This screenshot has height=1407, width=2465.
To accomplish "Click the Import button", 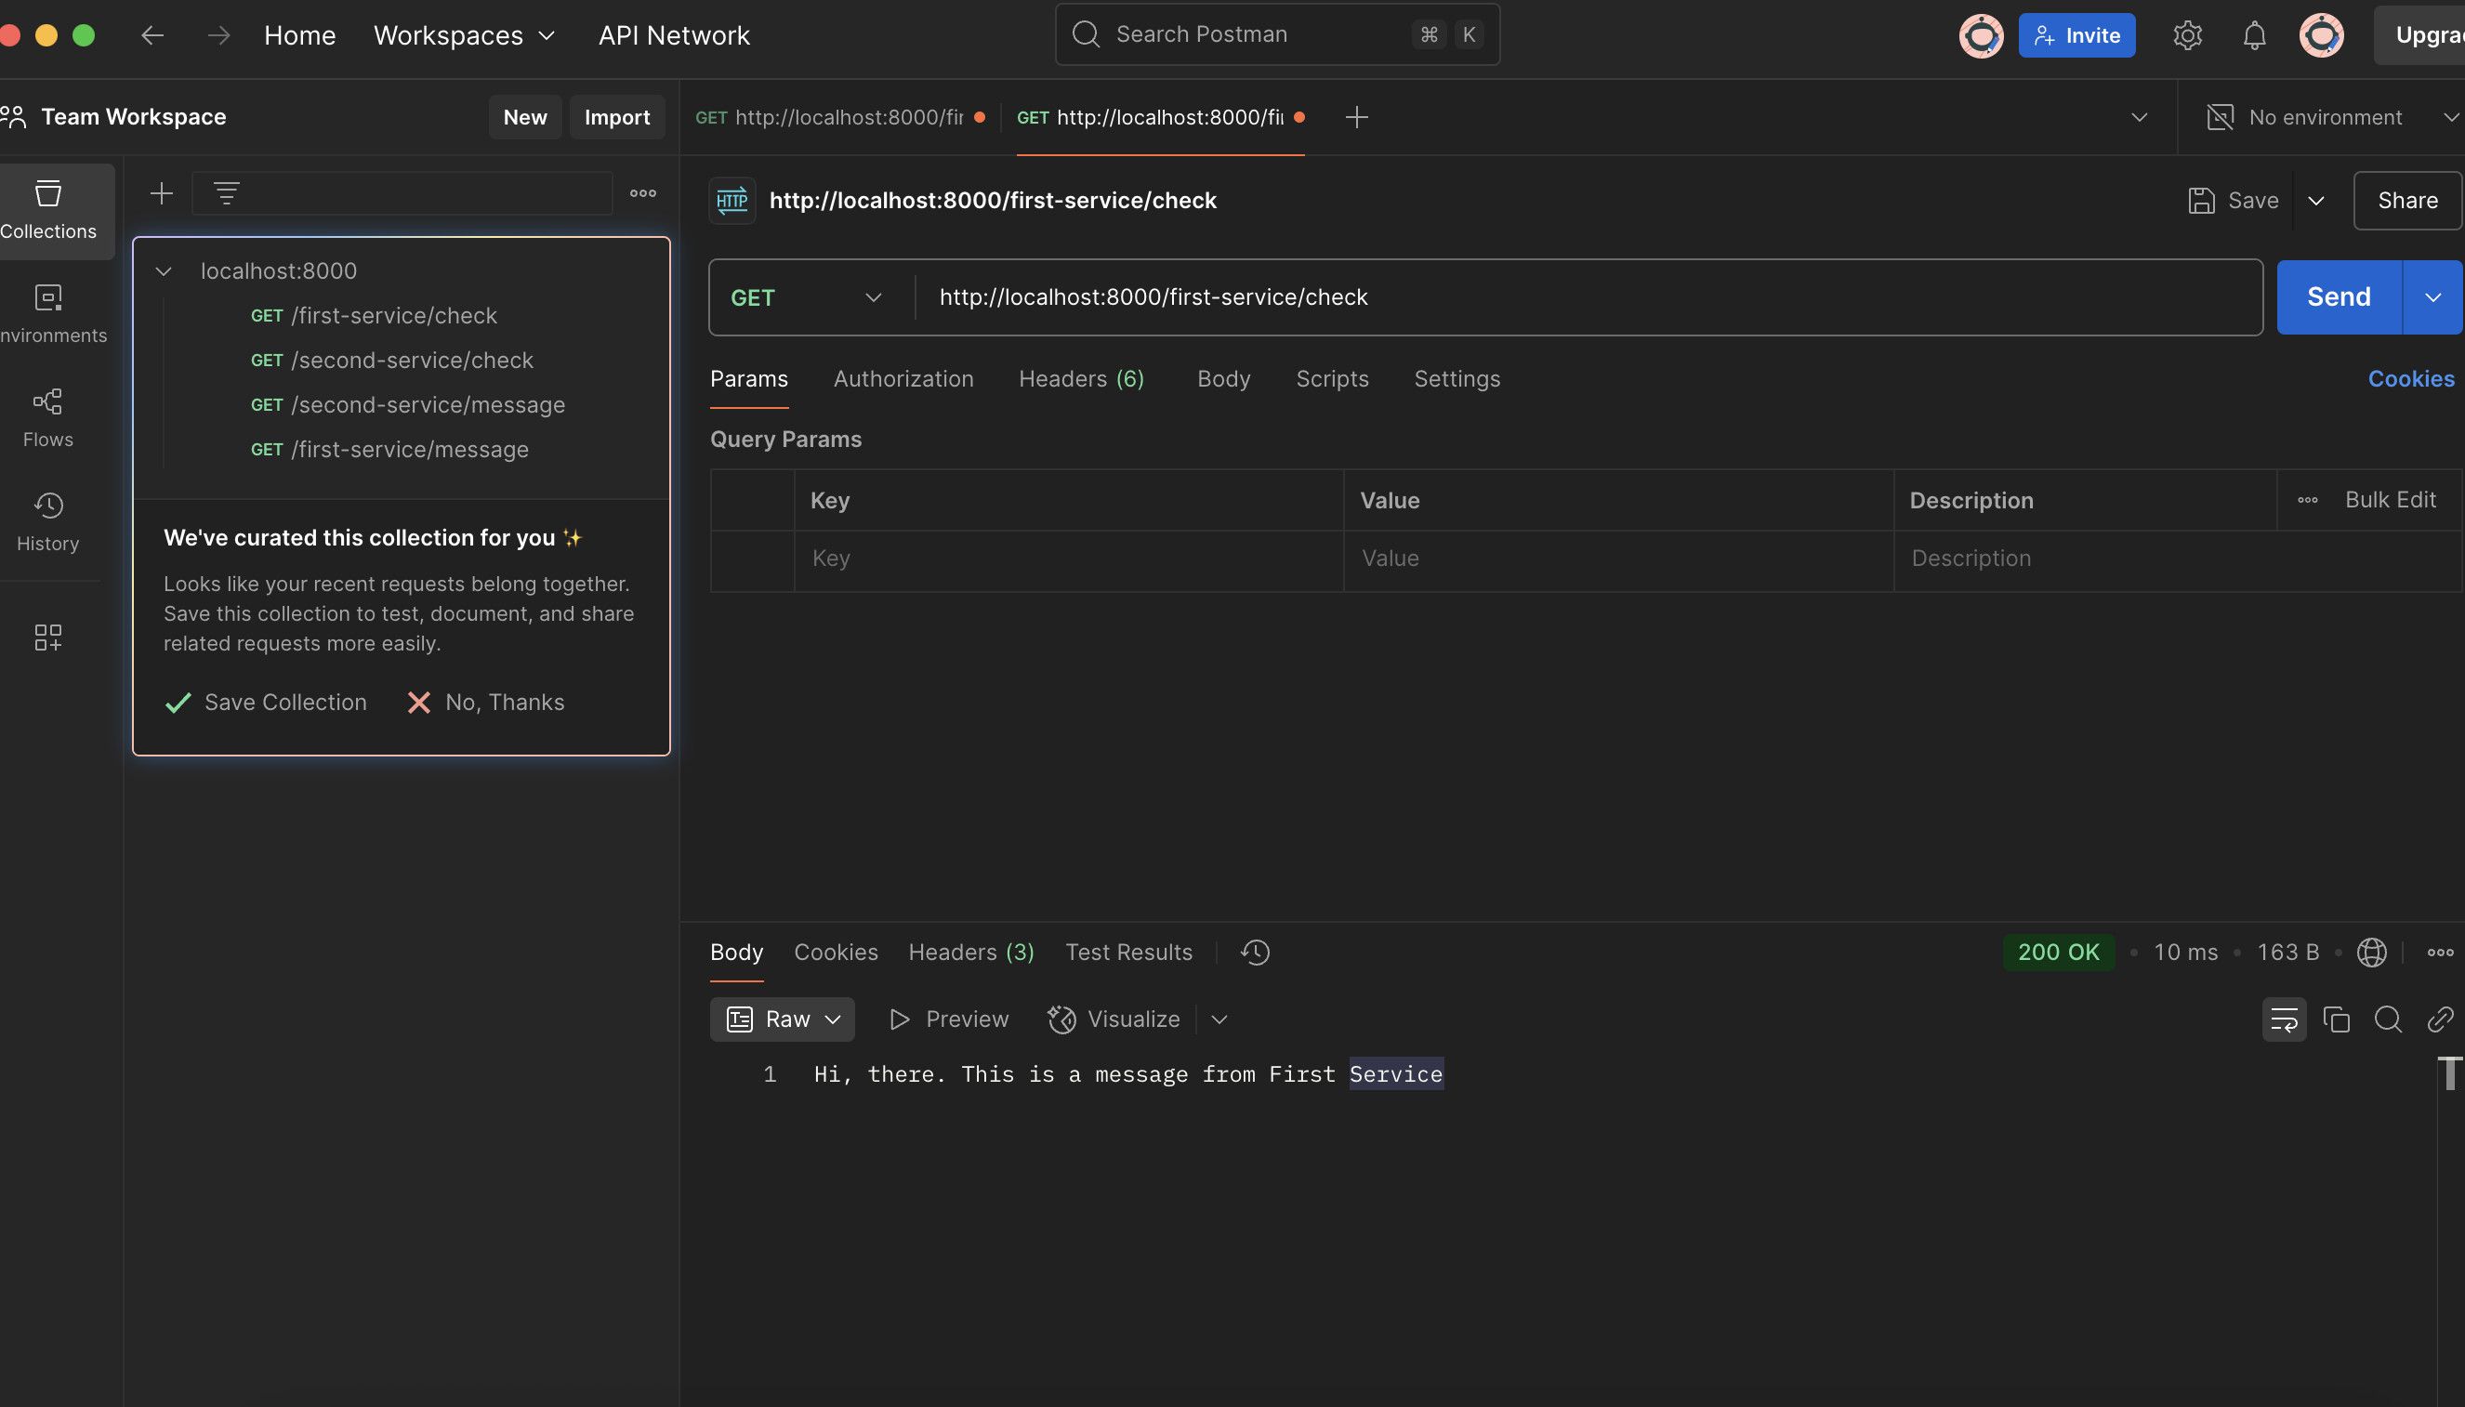I will pos(616,117).
